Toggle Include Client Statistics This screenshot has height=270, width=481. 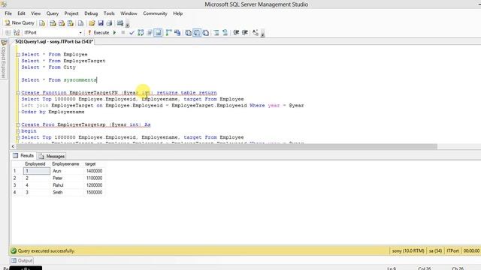(x=177, y=32)
